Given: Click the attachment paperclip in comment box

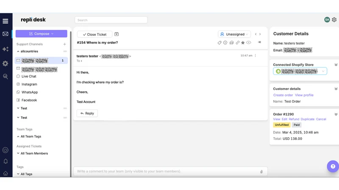Looking at the screenshot, I should (x=261, y=172).
